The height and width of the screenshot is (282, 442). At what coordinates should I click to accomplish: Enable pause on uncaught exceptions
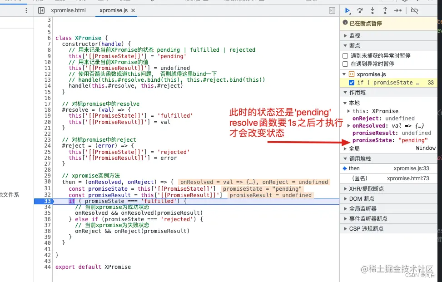tap(345, 56)
